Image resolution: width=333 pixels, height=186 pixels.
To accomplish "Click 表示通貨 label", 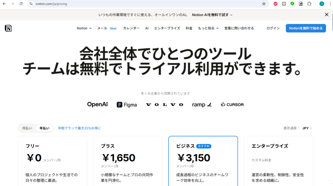I will pyautogui.click(x=291, y=128).
